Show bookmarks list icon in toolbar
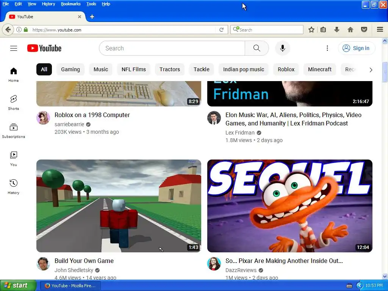This screenshot has width=388, height=291. 323,30
